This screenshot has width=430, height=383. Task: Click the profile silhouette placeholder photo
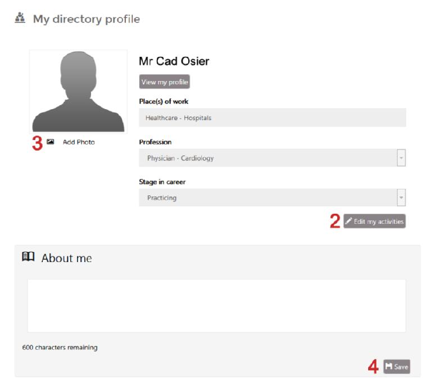(x=78, y=91)
